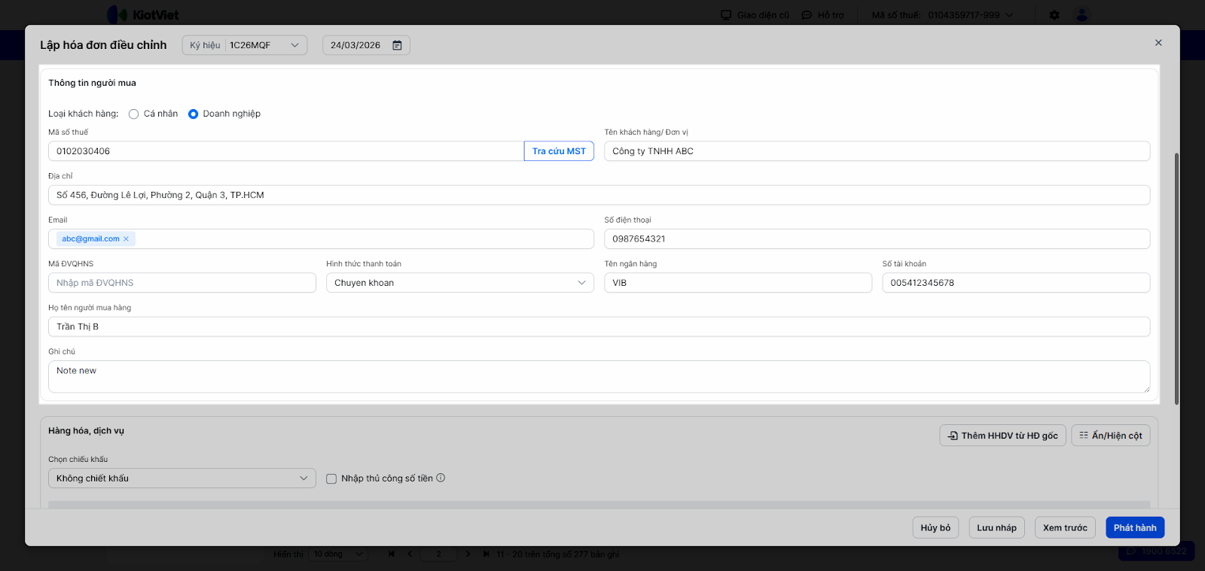Click info icon next to Nhập thủ công số tiền

[441, 478]
